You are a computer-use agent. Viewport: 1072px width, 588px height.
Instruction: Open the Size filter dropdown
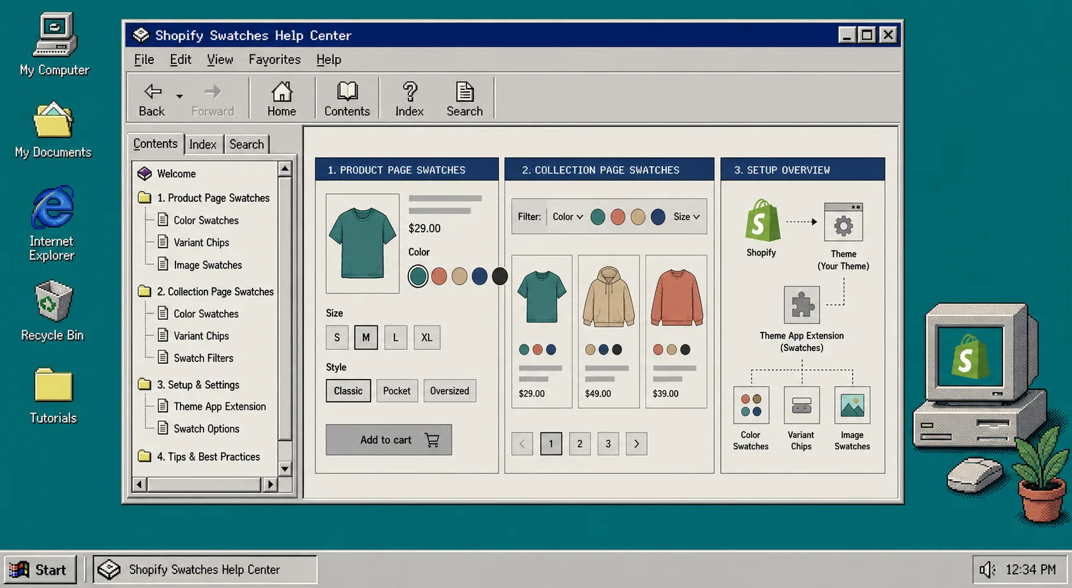coord(687,216)
